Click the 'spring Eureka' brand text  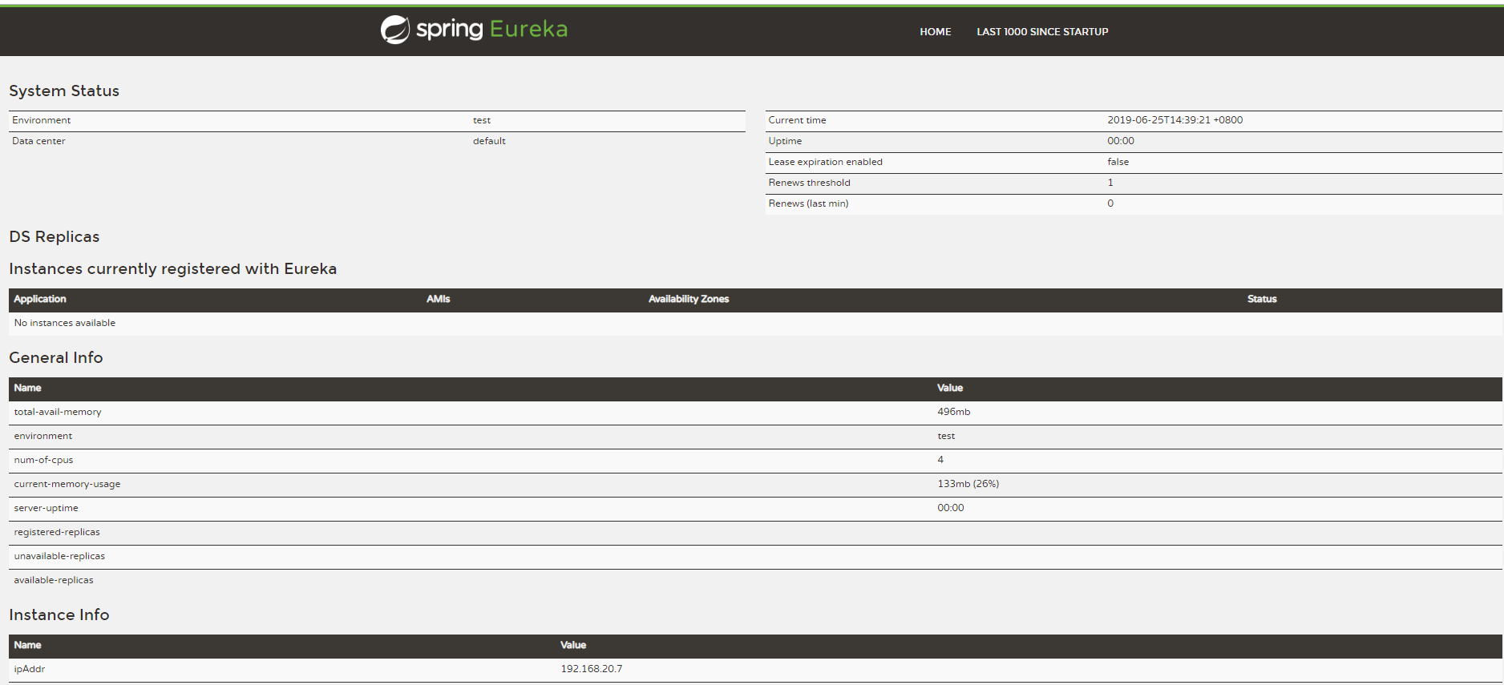(x=491, y=30)
